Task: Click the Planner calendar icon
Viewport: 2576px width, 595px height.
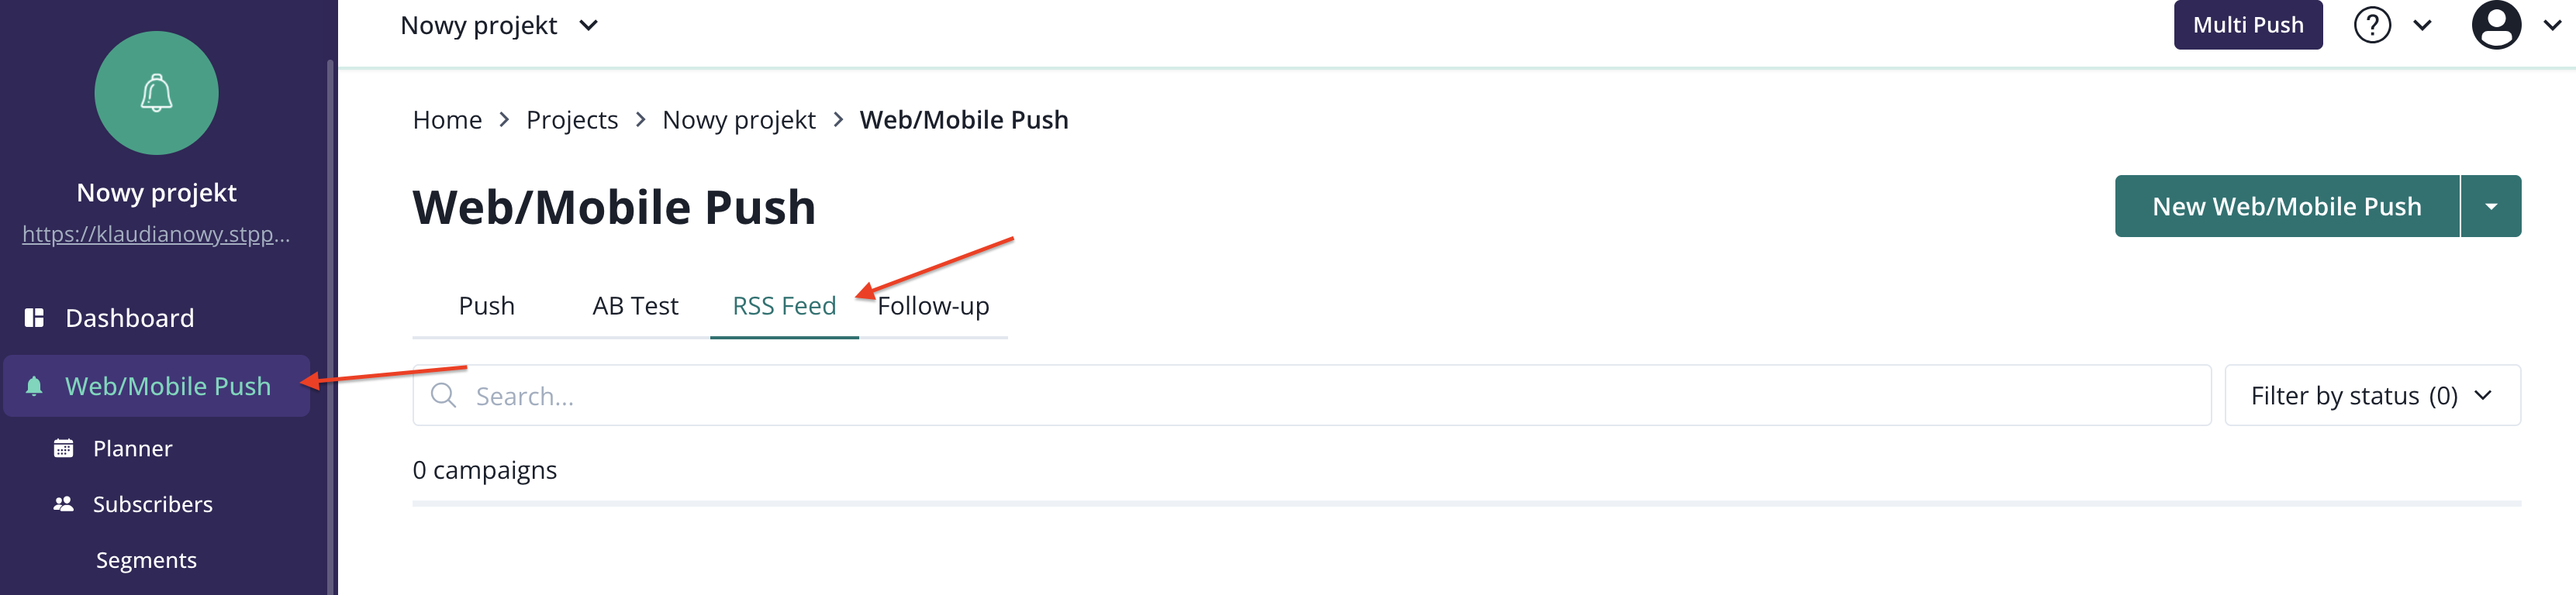Action: (63, 449)
